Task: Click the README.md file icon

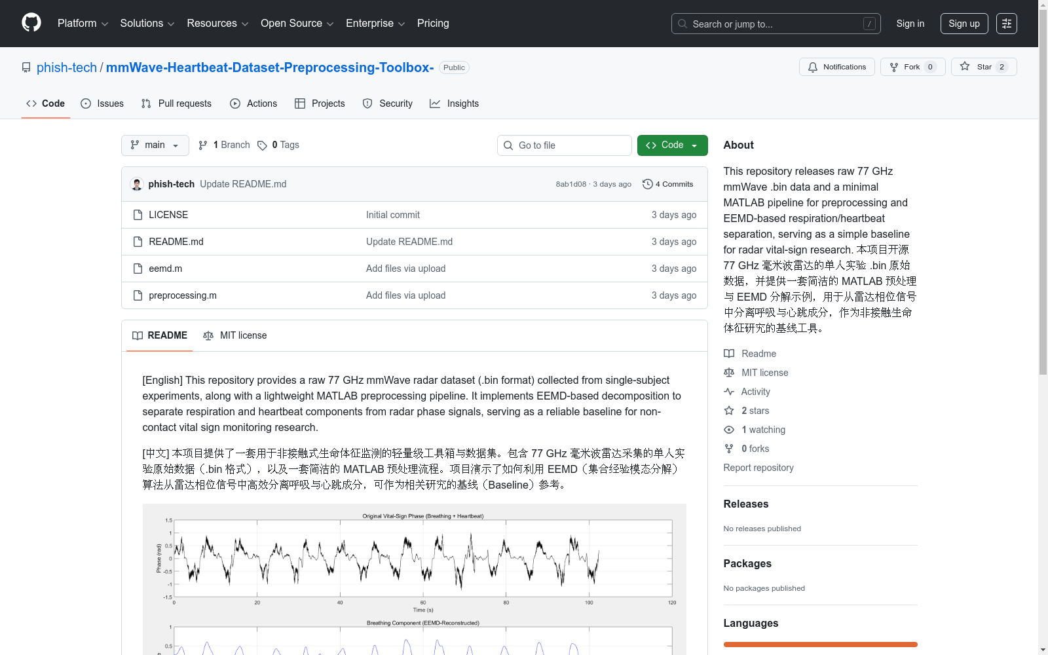Action: 138,242
